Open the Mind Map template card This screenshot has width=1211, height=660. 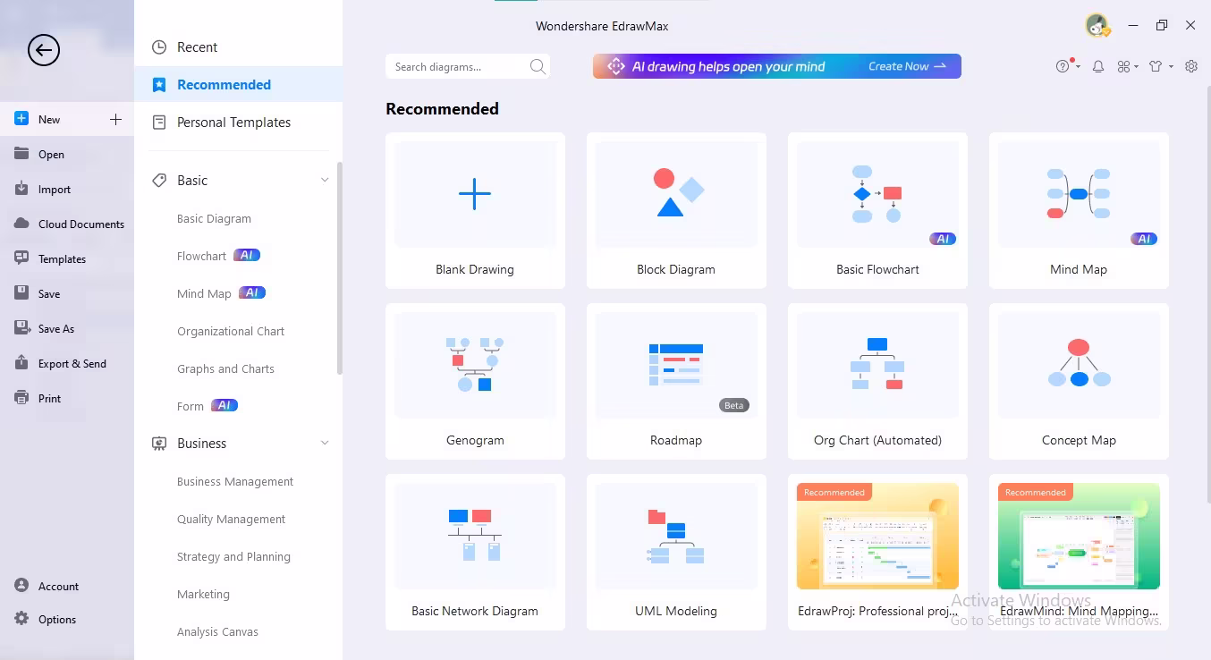(x=1079, y=211)
